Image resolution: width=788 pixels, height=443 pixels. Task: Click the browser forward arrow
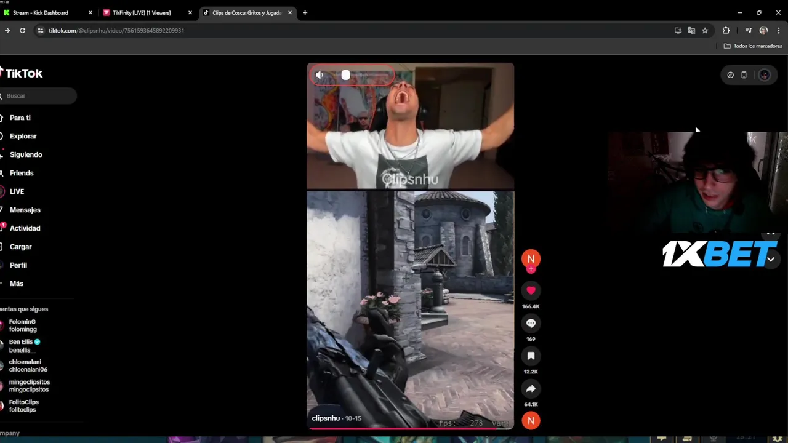[7, 30]
